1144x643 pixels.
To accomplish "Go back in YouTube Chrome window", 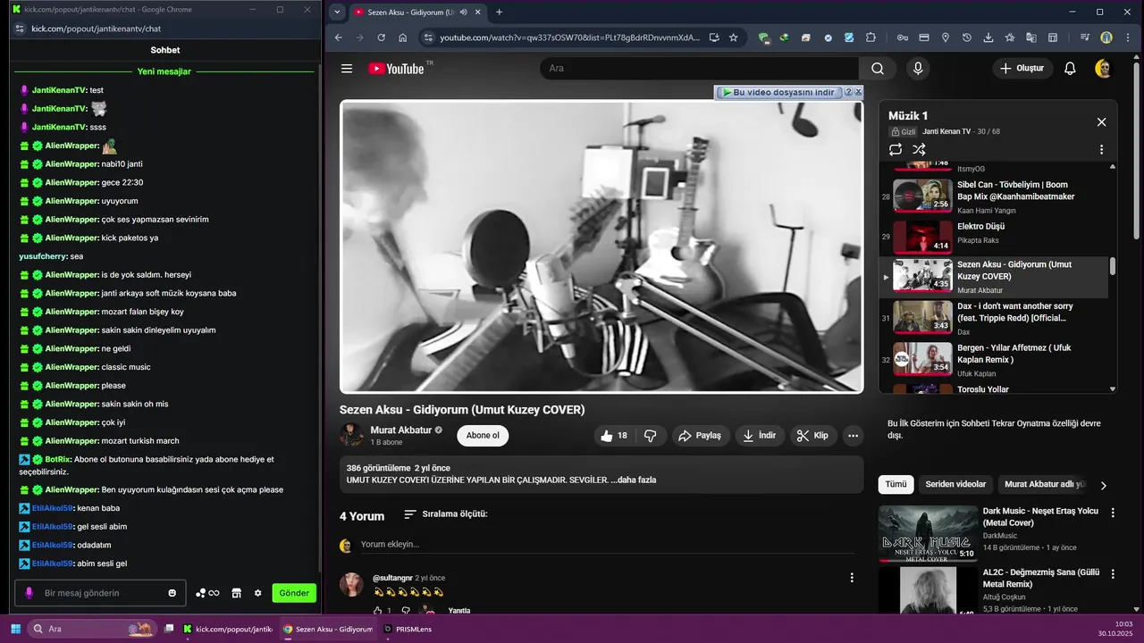I will click(x=339, y=38).
